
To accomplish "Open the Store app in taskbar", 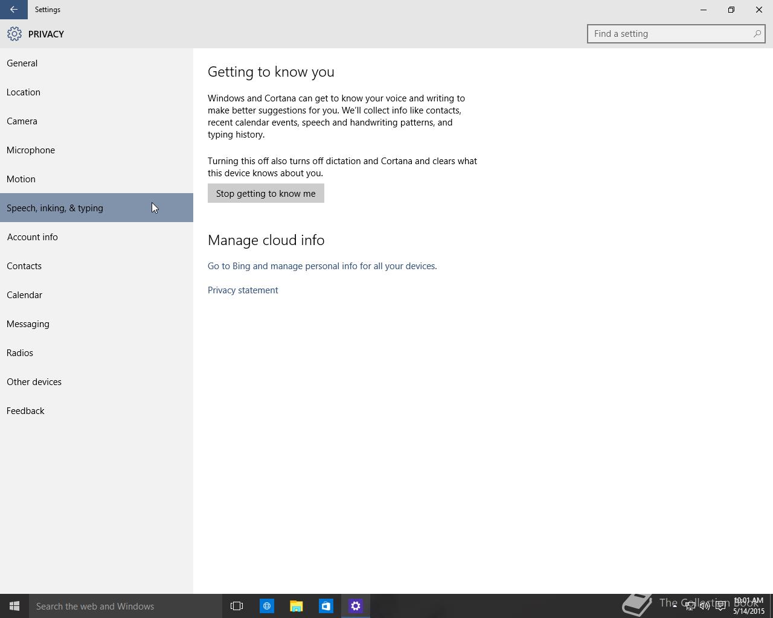I will coord(326,606).
